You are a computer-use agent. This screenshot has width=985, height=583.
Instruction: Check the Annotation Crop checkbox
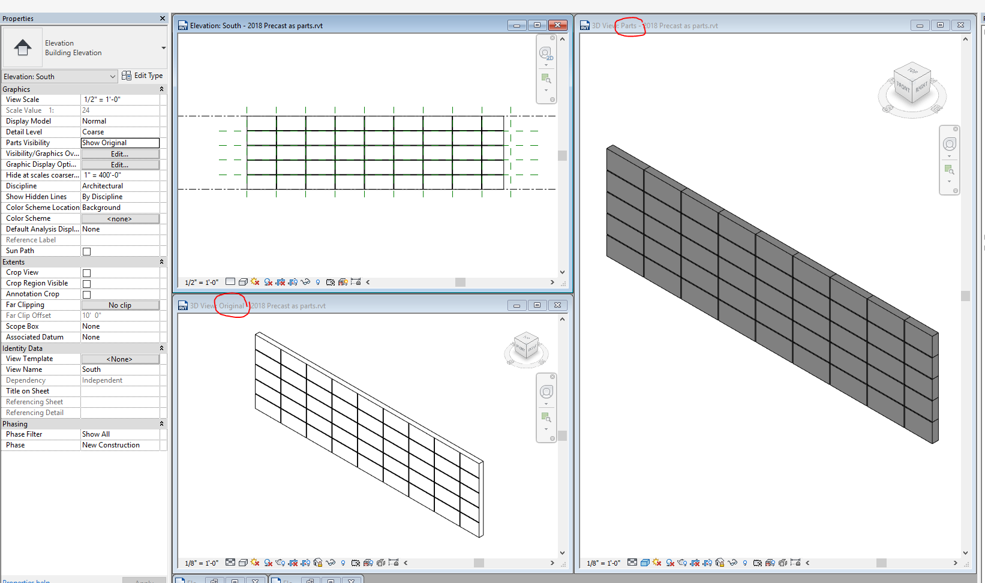(x=86, y=294)
